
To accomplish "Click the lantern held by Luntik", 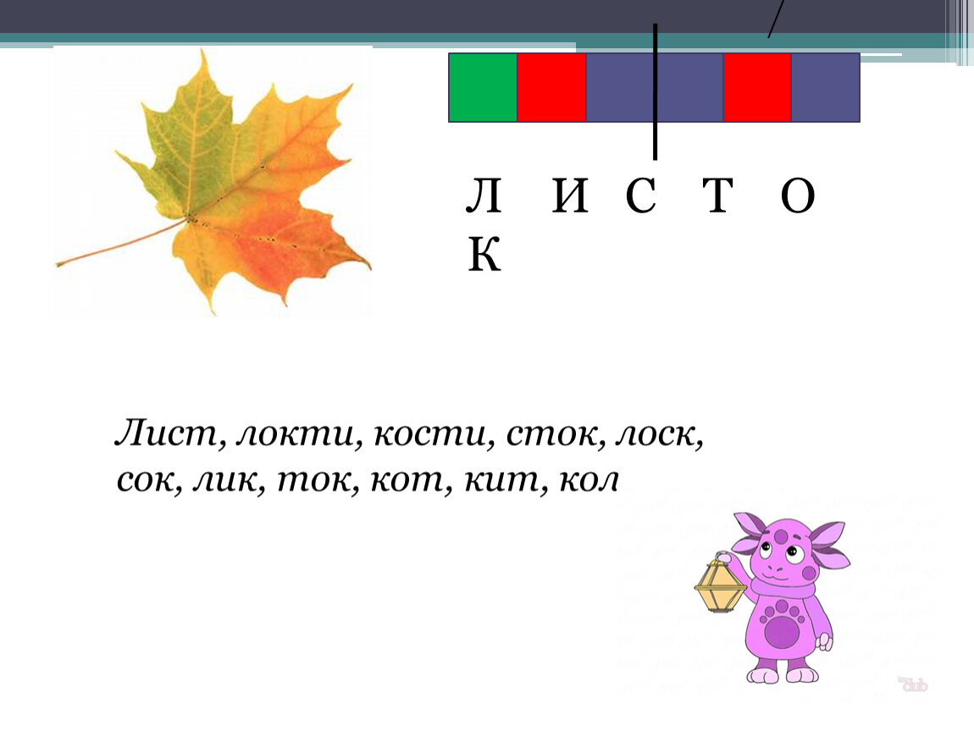I will point(720,584).
